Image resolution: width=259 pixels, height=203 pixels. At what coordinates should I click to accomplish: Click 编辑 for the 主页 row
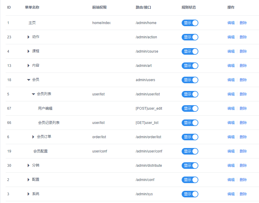coord(231,23)
